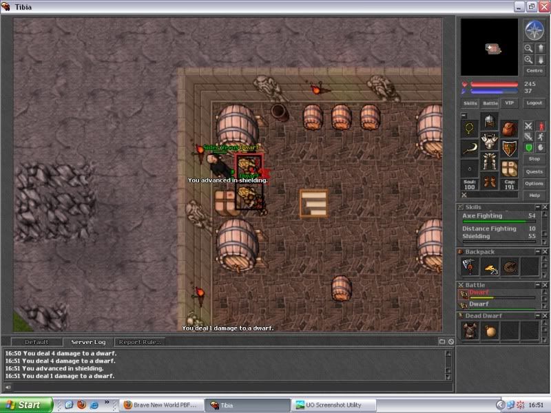
Task: Select the equipped shield slot
Action: tap(509, 149)
